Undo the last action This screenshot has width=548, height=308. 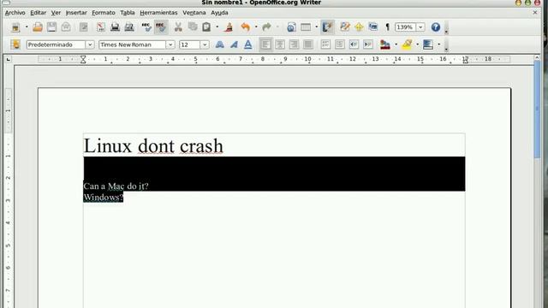[x=246, y=27]
